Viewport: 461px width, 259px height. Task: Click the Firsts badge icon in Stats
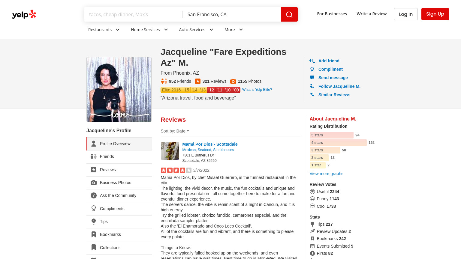[x=312, y=253]
